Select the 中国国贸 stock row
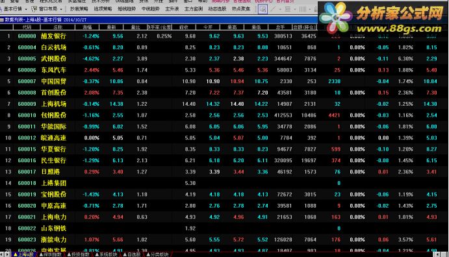449x257 pixels. pos(225,81)
